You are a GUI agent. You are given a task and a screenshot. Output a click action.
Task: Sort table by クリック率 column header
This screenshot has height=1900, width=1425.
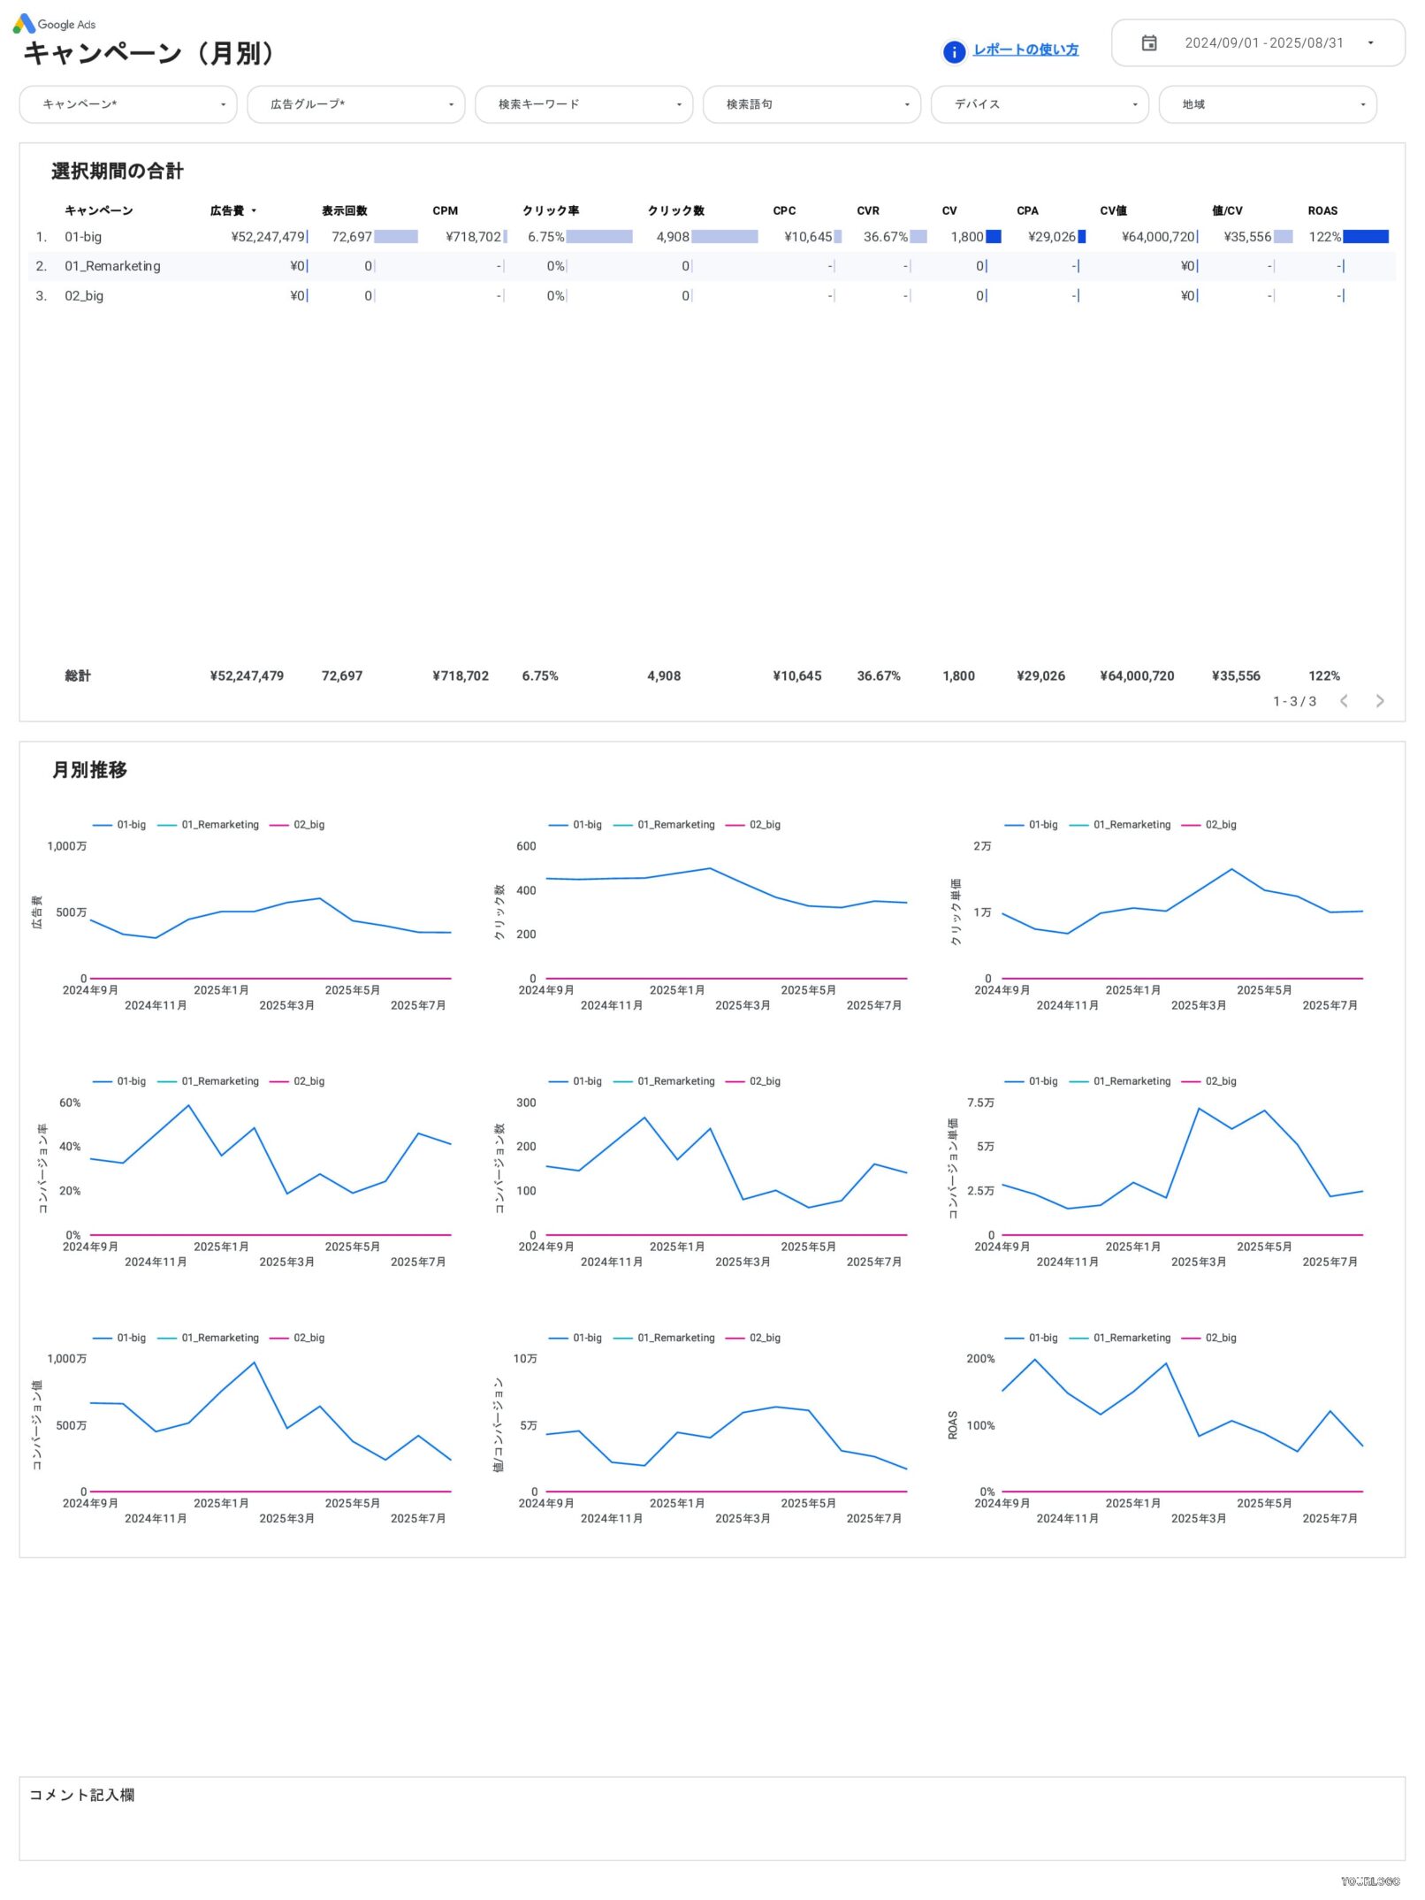550,211
